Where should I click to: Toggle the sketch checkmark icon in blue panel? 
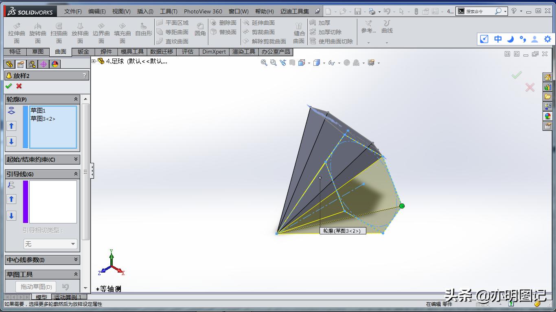click(x=484, y=39)
